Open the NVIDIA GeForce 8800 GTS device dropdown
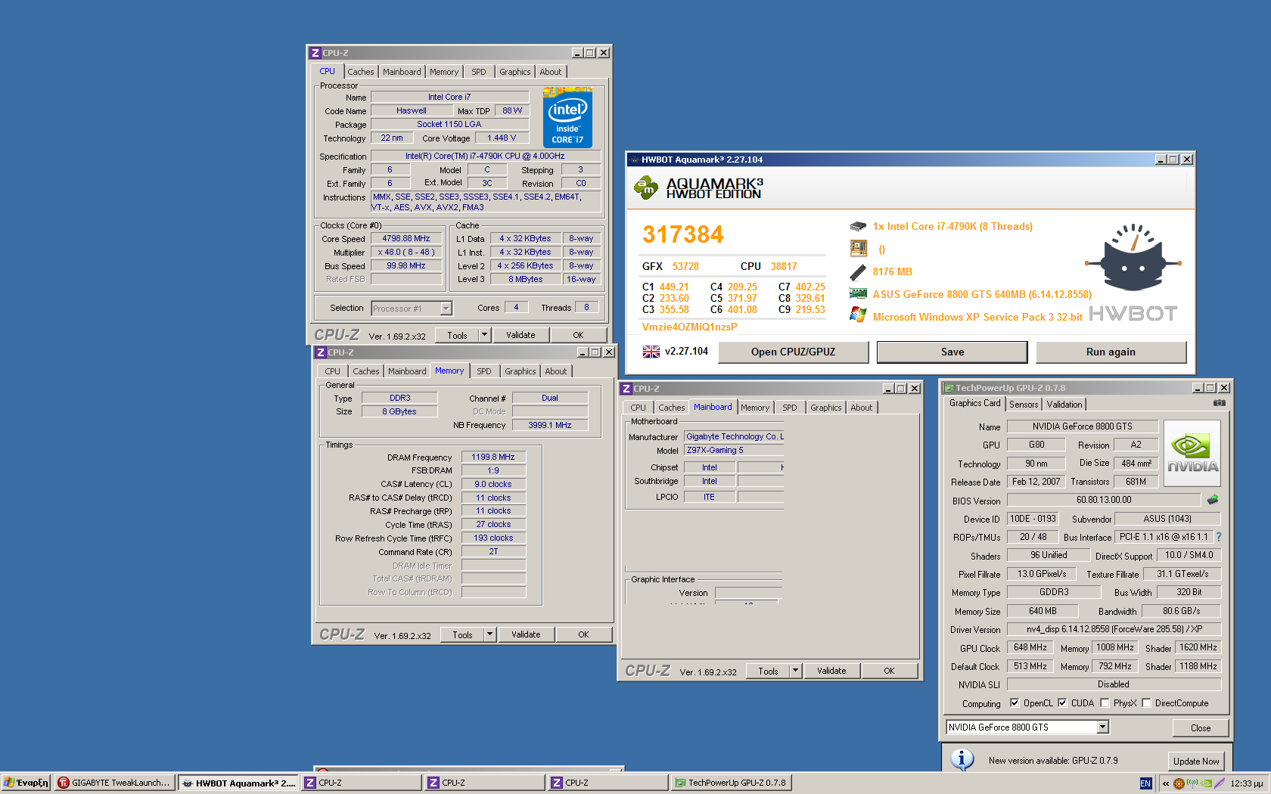Screen dimensions: 1271x794 [1103, 727]
